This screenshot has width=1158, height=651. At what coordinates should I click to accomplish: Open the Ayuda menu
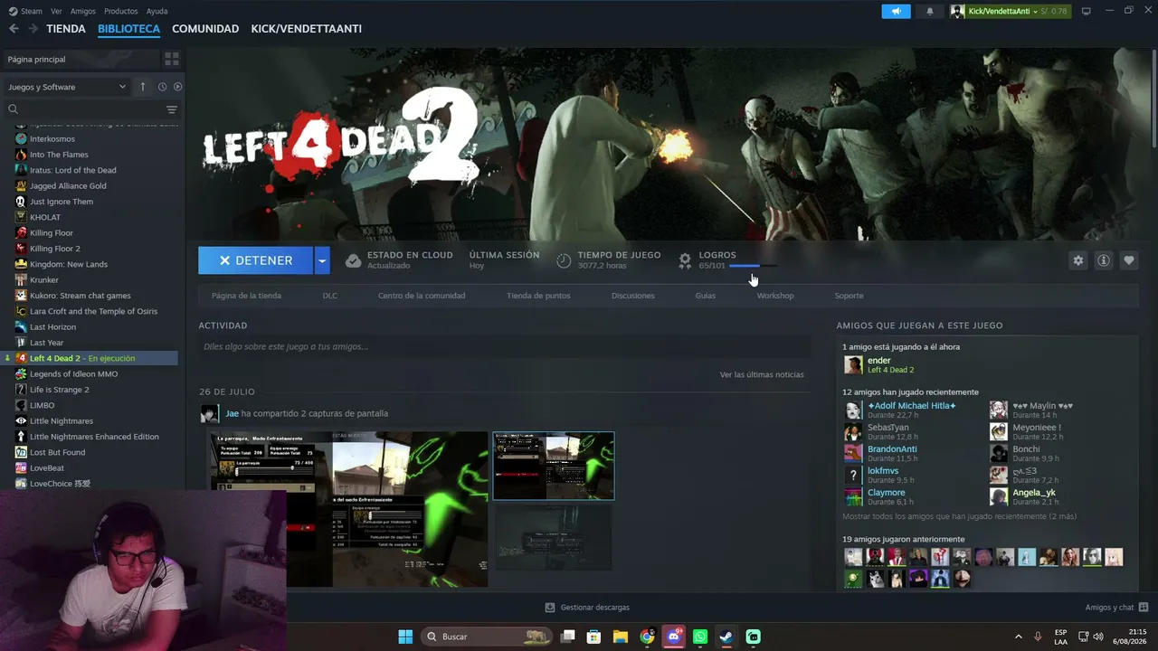157,11
